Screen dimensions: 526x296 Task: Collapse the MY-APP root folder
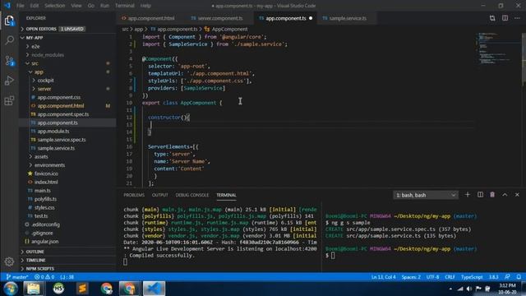pos(67,38)
